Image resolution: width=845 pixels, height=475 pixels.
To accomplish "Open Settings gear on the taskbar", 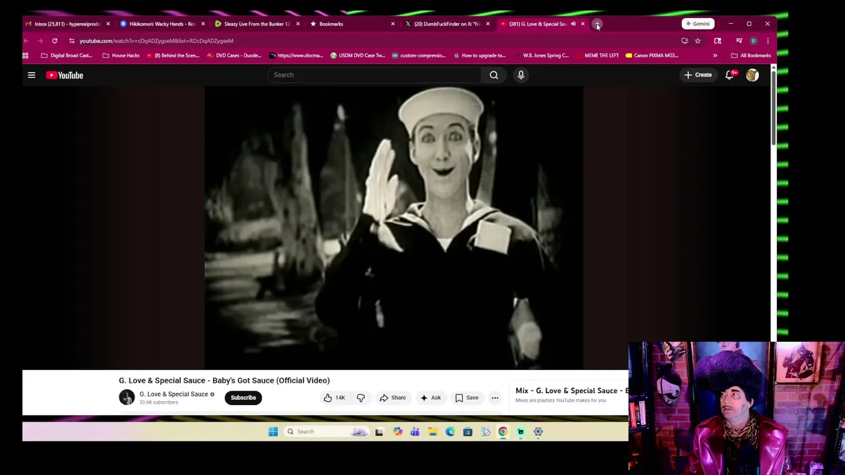I will pos(538,431).
